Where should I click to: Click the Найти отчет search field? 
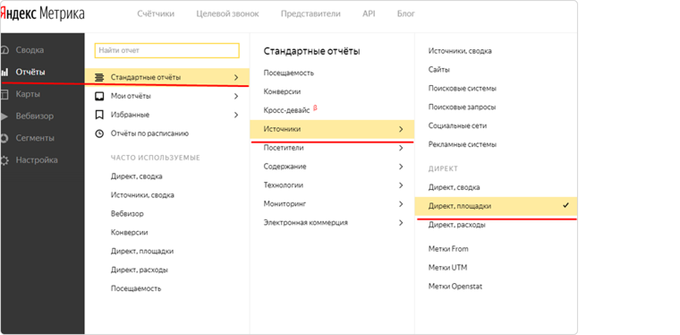click(167, 51)
